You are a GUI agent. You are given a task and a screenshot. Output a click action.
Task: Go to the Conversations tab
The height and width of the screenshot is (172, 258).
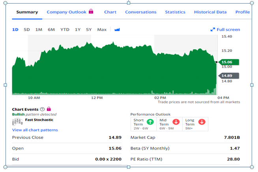click(141, 12)
